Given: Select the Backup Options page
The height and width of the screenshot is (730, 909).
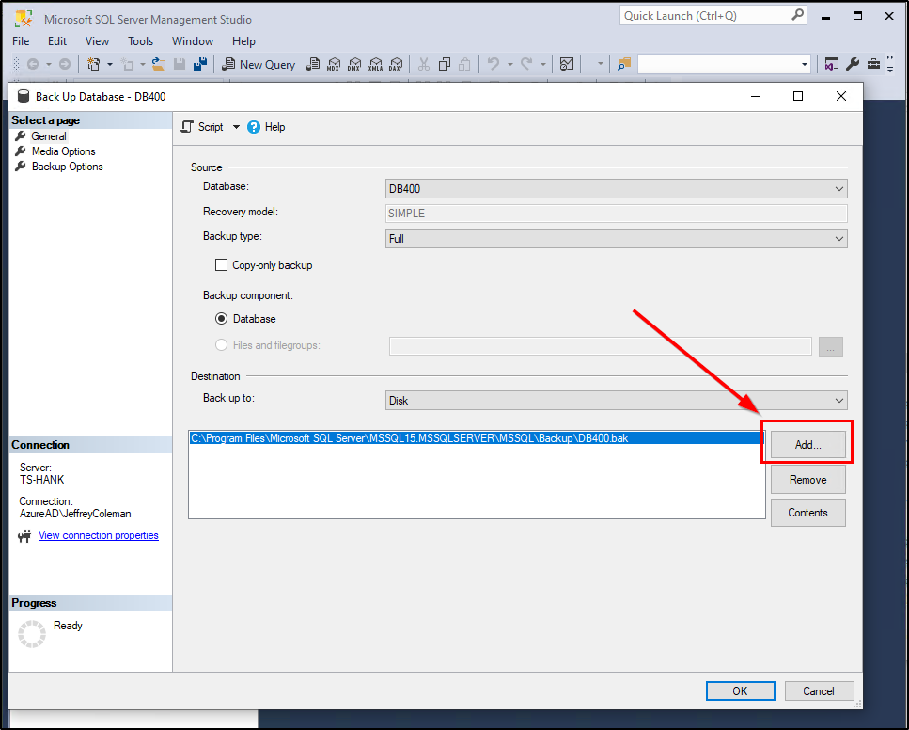Looking at the screenshot, I should 68,167.
